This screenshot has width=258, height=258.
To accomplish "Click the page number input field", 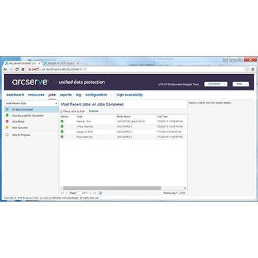I will (79, 193).
